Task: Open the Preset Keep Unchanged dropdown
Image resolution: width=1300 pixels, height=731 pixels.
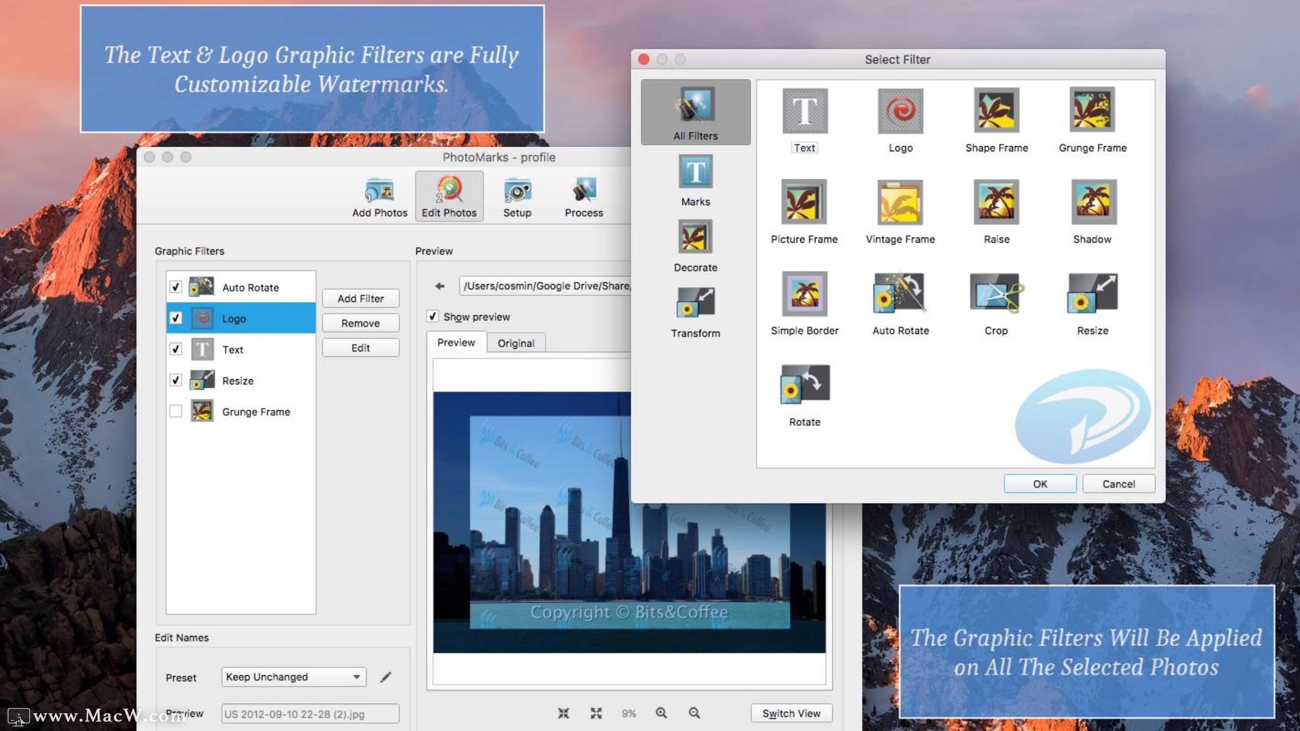Action: click(x=294, y=677)
